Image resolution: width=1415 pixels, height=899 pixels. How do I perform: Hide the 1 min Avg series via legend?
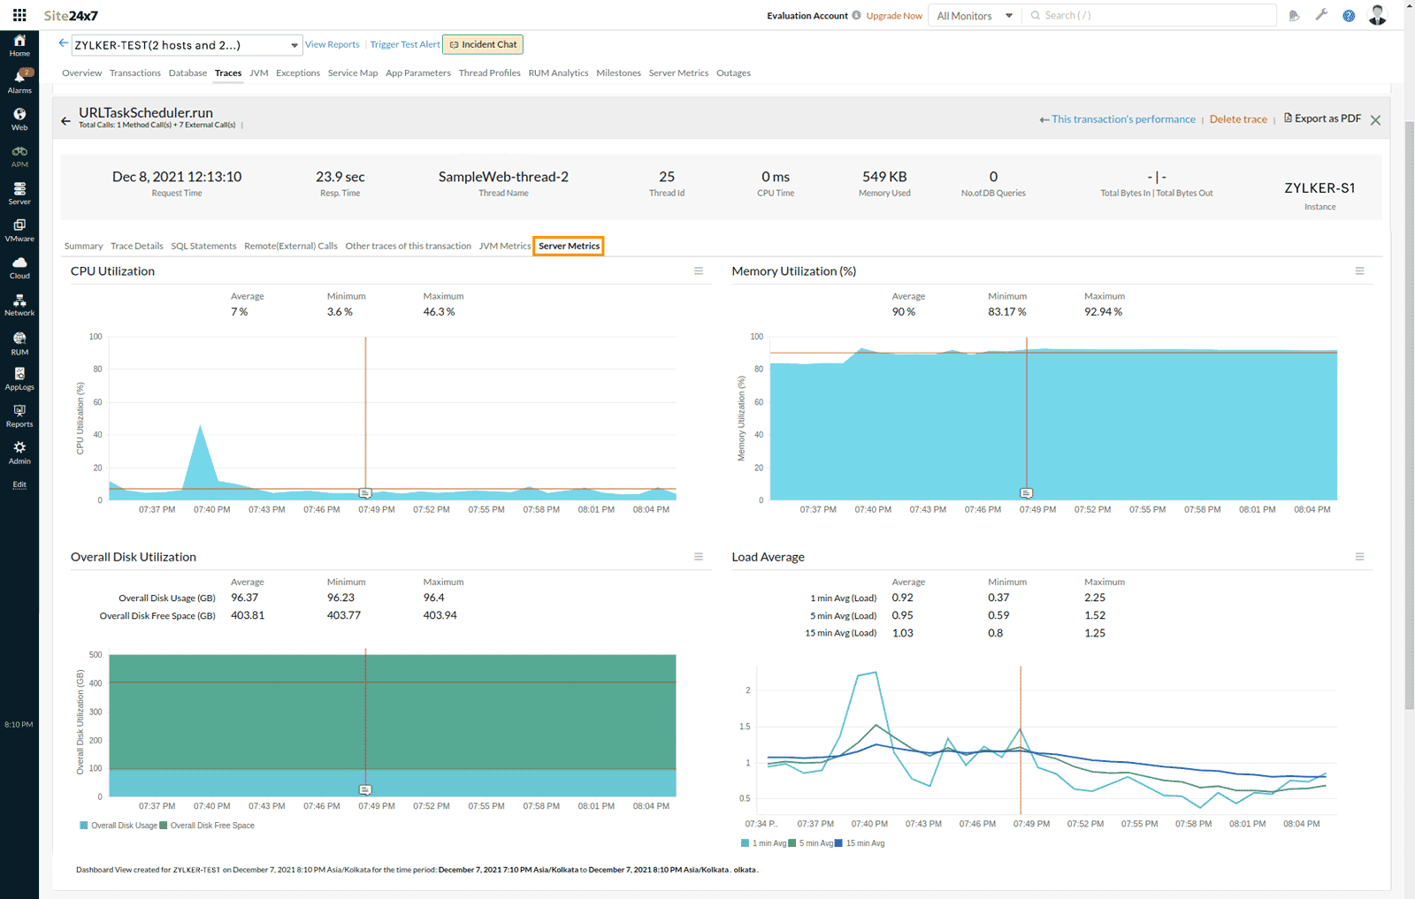(765, 842)
